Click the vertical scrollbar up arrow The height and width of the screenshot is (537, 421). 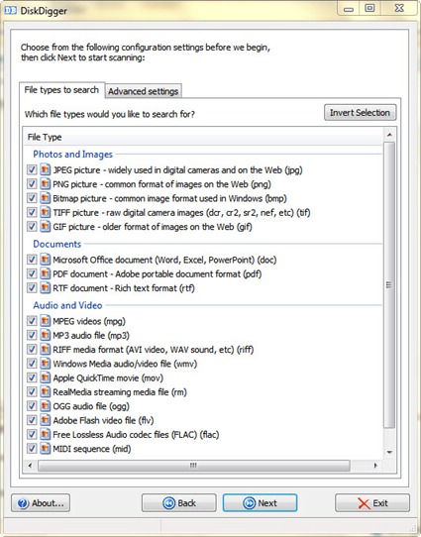pos(389,135)
